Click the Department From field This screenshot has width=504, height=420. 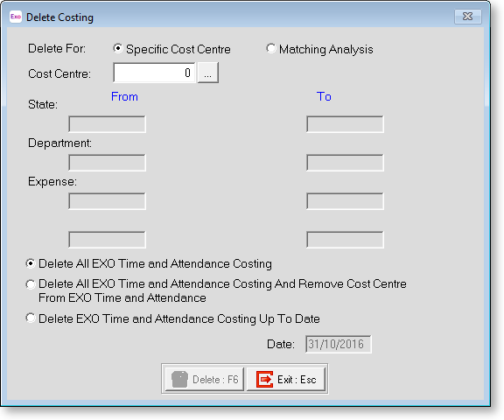(x=107, y=163)
